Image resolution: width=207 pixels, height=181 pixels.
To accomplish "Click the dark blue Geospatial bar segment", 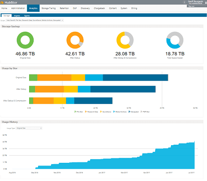I will [135, 78].
